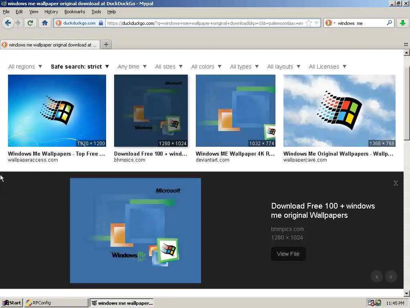Click the scrollbar down arrow
Viewport: 410px width, 308px height.
[406, 293]
